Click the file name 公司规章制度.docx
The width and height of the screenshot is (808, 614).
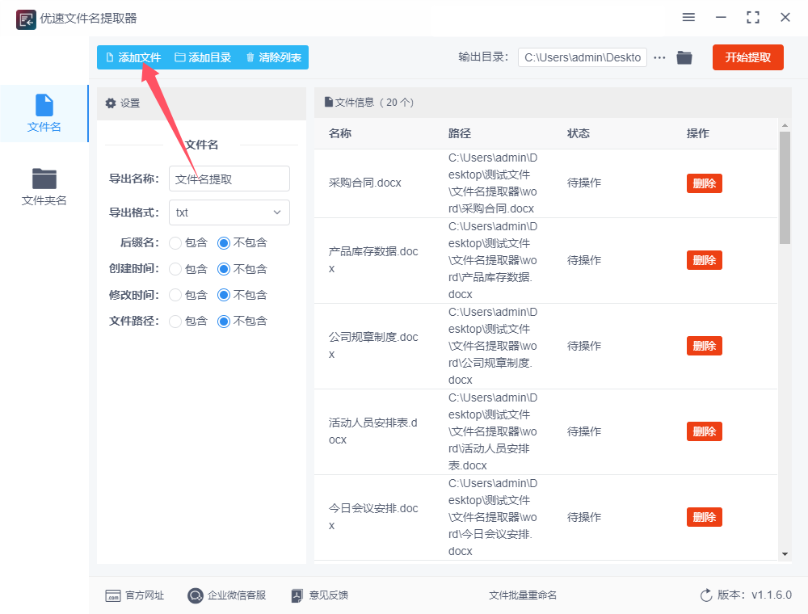pos(373,346)
